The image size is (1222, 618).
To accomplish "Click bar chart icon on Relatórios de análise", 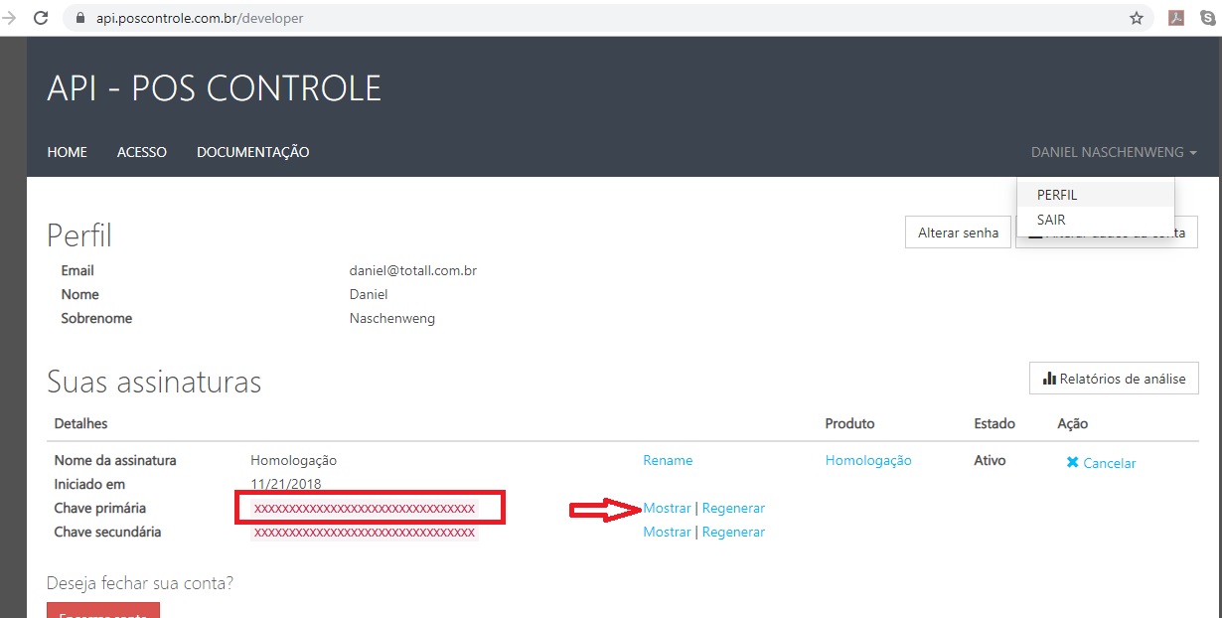I will [1049, 379].
